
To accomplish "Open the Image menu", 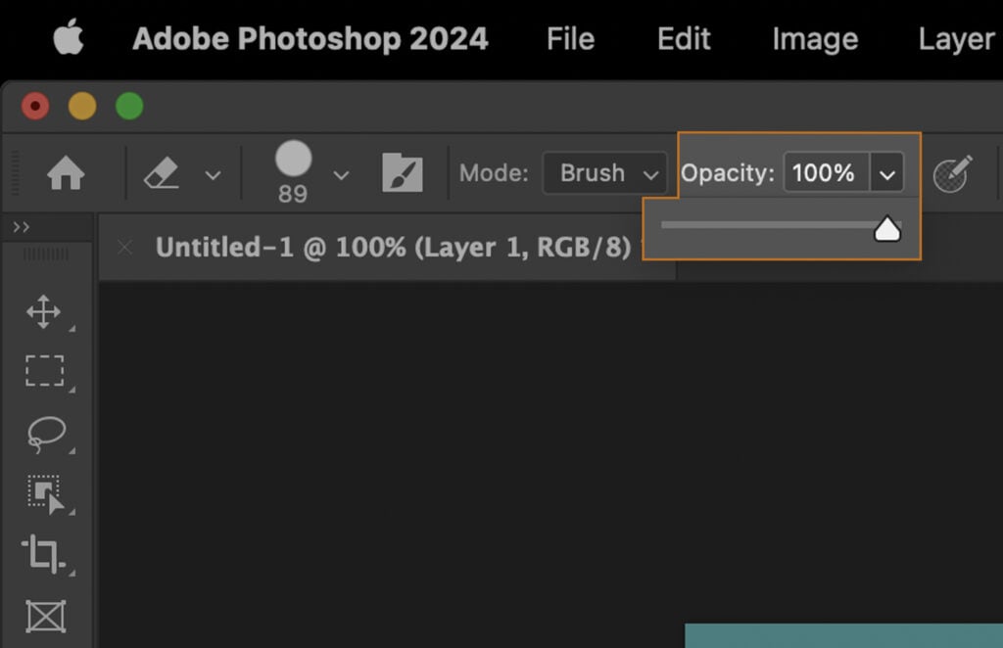I will 814,39.
